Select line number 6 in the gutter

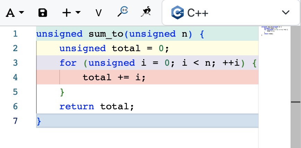15,107
